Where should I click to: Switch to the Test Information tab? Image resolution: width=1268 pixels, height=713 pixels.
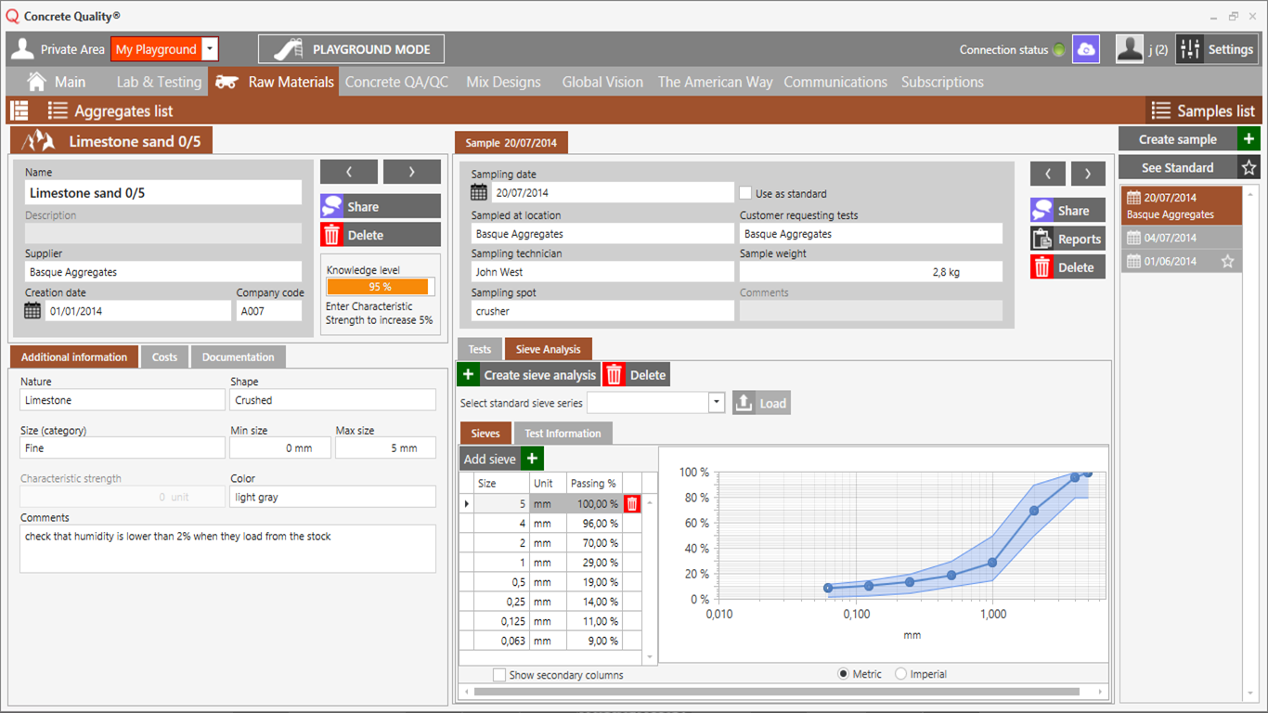563,434
